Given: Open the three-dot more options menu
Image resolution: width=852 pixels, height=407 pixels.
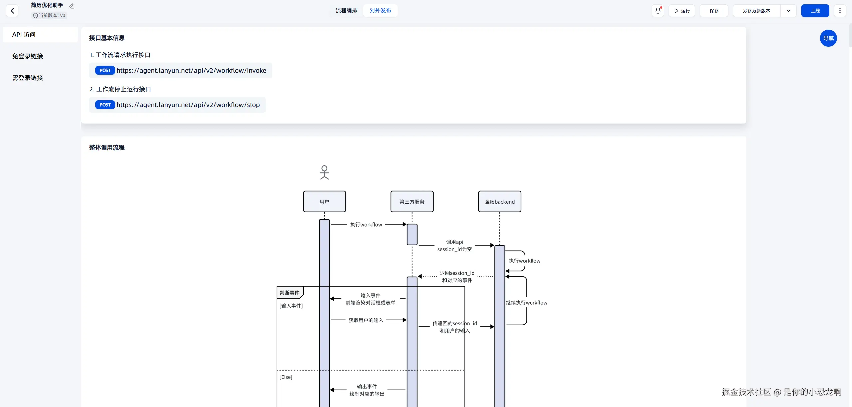Looking at the screenshot, I should click(x=840, y=11).
